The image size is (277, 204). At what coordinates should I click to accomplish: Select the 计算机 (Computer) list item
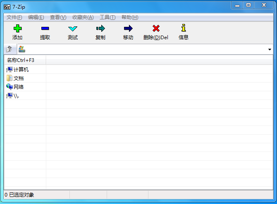pyautogui.click(x=21, y=69)
